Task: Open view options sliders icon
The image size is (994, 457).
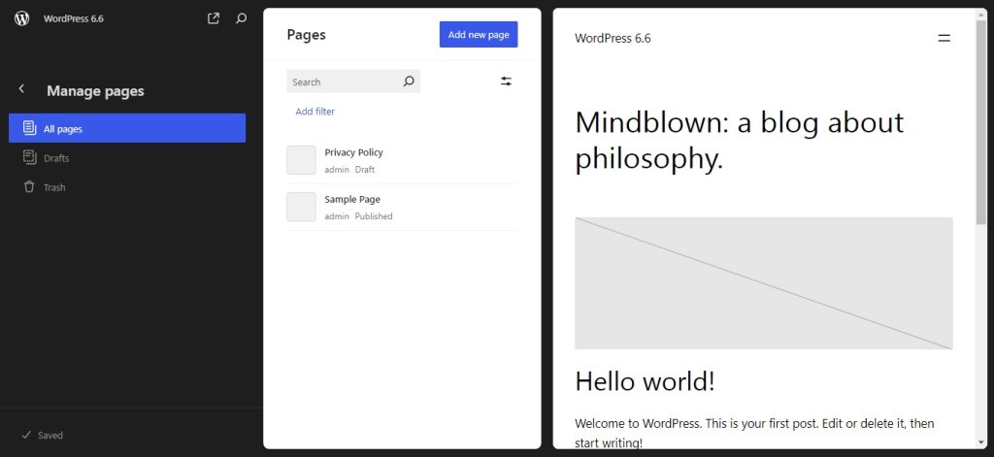Action: tap(506, 82)
